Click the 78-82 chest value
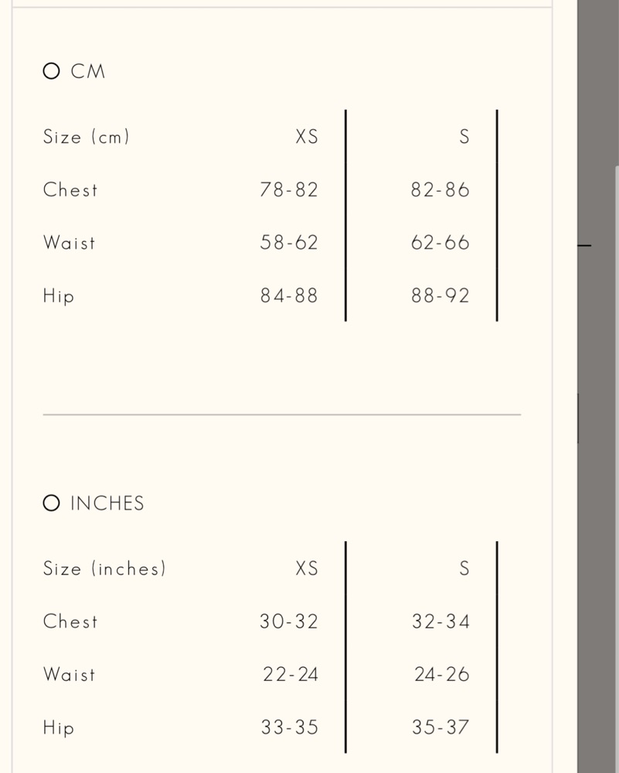Image resolution: width=619 pixels, height=773 pixels. tap(289, 190)
